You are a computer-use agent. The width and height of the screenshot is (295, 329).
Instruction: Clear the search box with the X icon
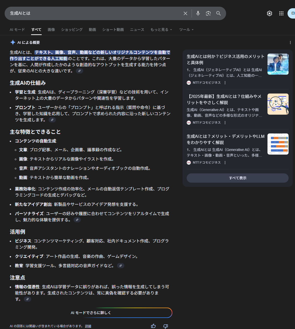coord(185,13)
